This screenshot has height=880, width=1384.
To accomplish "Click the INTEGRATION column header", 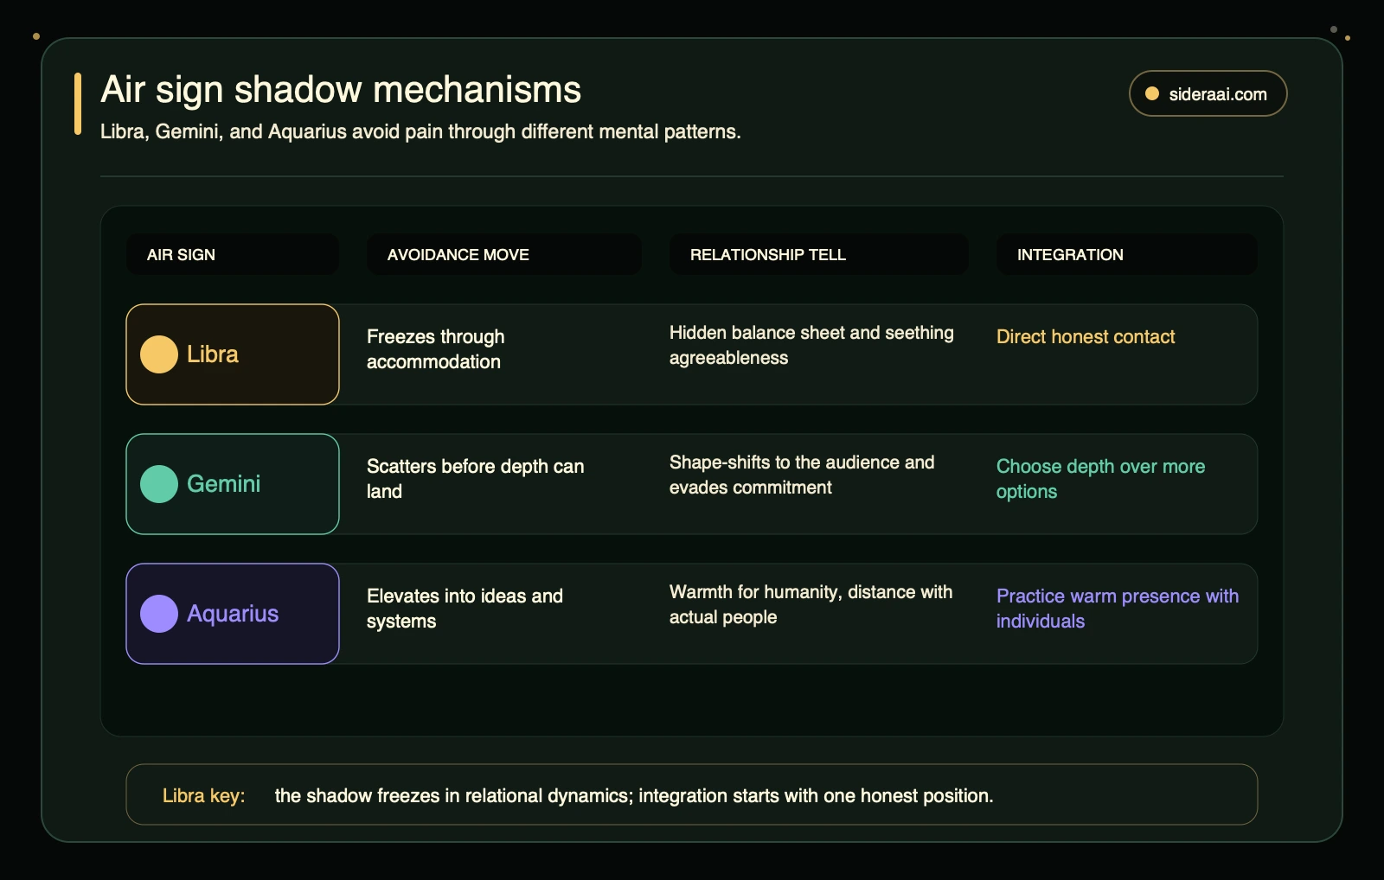I will (1127, 254).
